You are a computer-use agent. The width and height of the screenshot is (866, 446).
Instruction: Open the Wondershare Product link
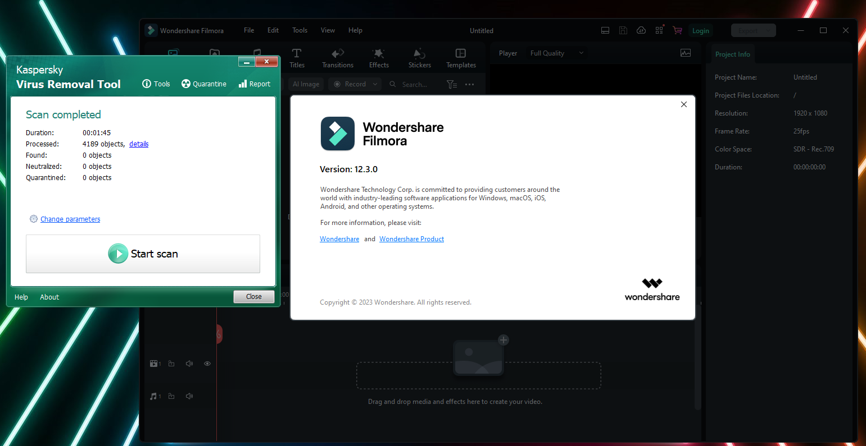(x=411, y=239)
